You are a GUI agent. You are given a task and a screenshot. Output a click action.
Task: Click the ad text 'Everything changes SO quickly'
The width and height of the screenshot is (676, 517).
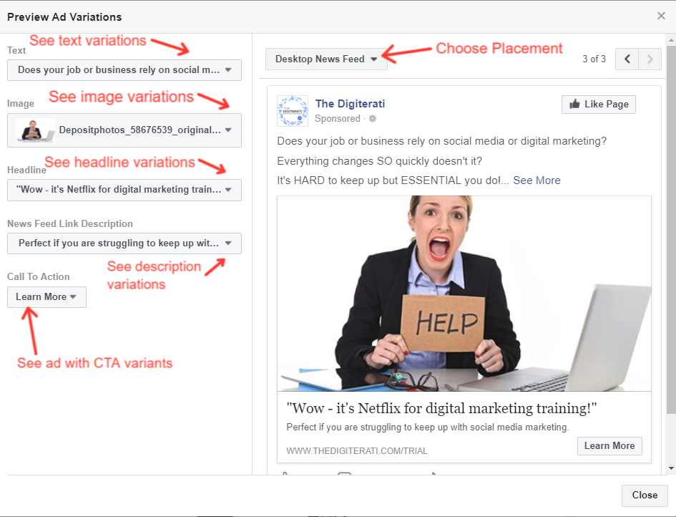tap(379, 161)
